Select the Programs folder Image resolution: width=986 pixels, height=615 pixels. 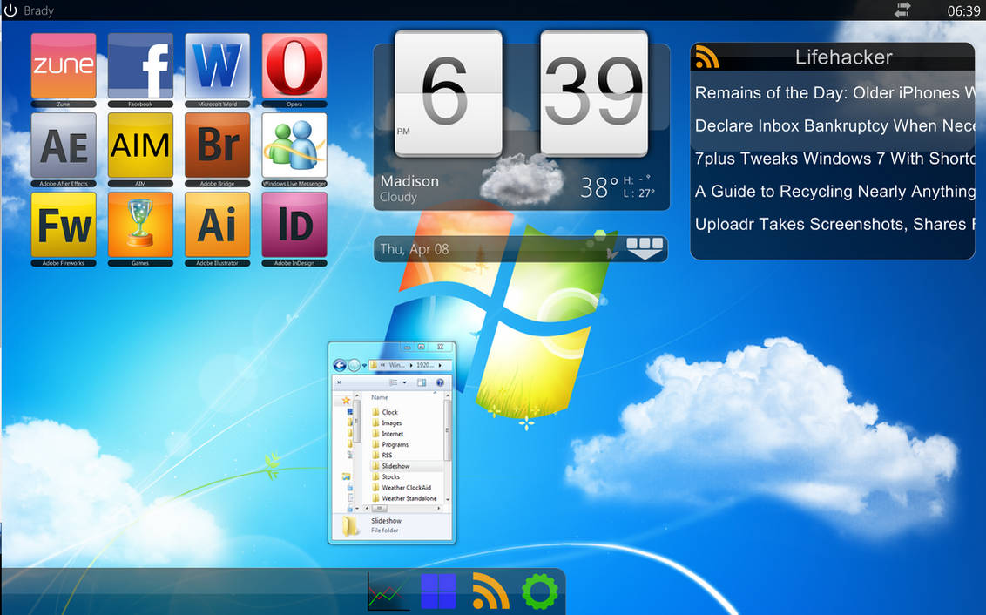pyautogui.click(x=390, y=444)
